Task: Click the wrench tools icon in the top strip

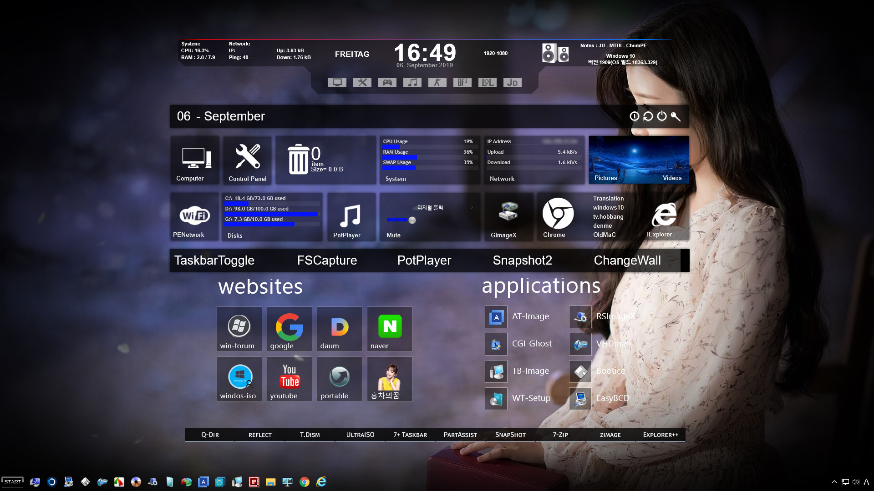Action: (x=362, y=82)
